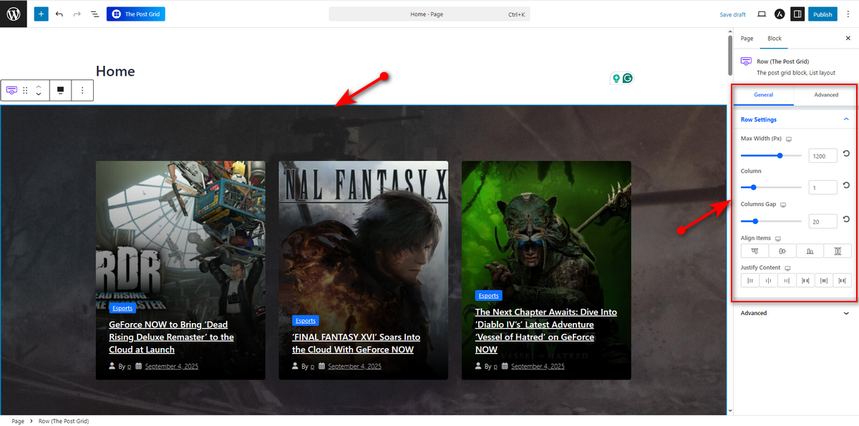Click Save draft
The height and width of the screenshot is (426, 859).
tap(732, 14)
